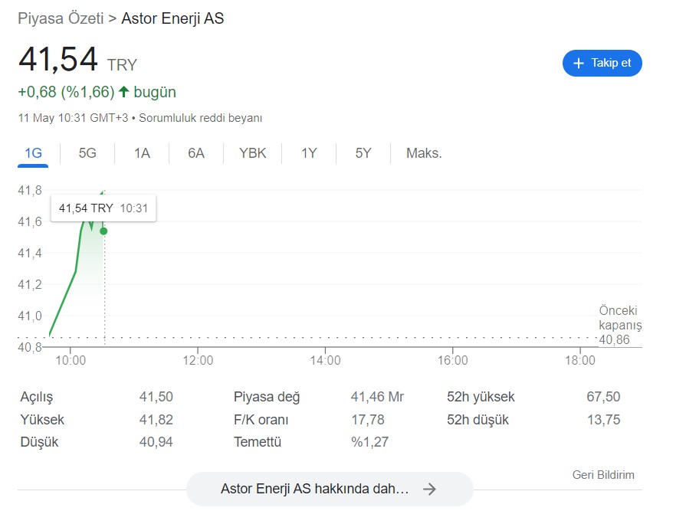
Task: Click the 18:00 x-axis time label
Action: click(580, 360)
